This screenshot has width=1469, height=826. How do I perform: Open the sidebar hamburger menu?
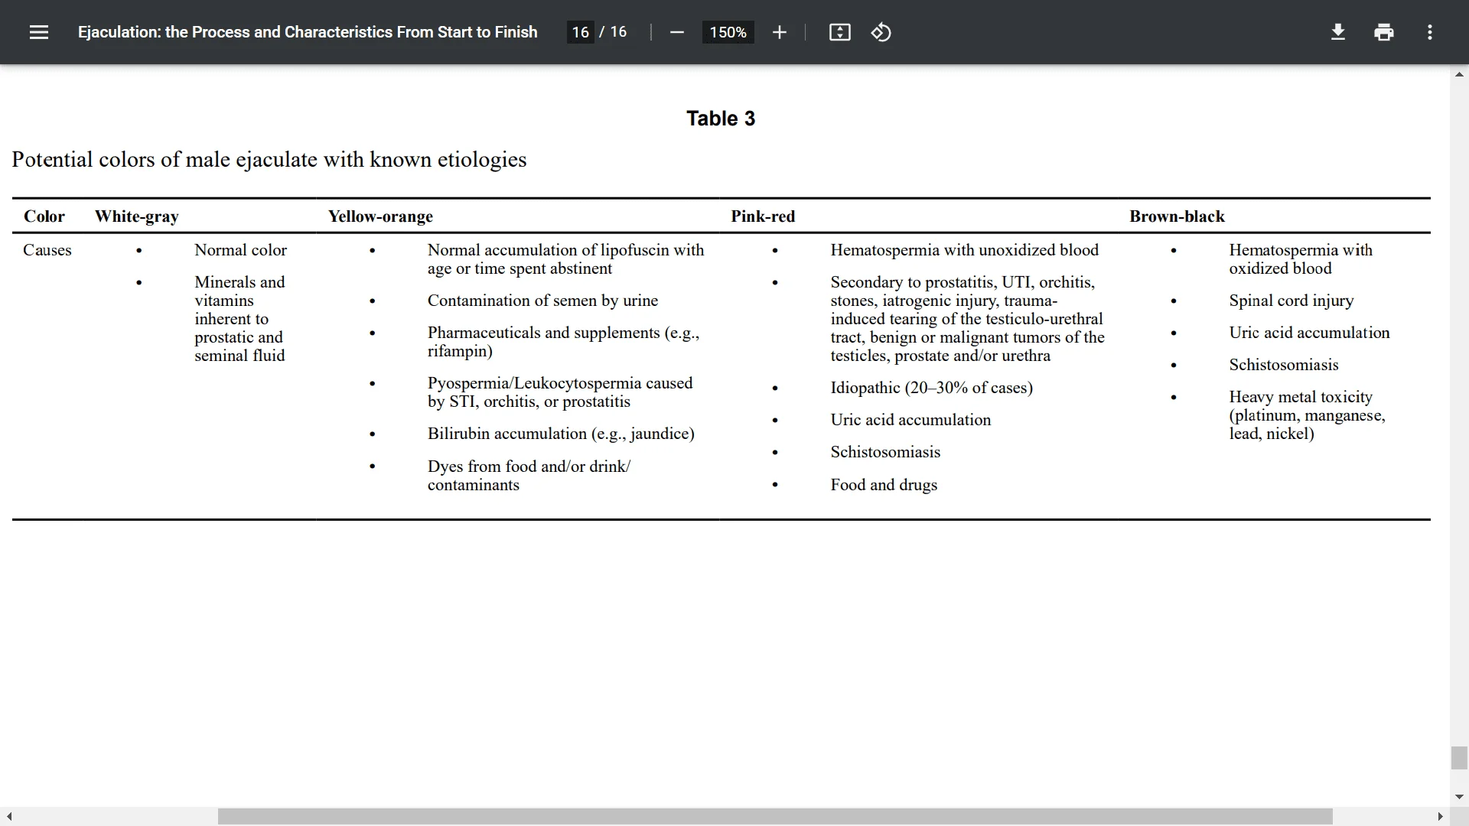pos(39,32)
